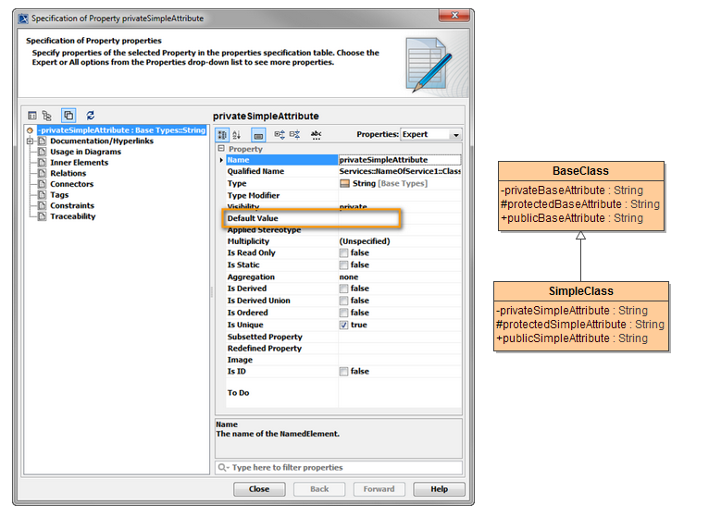Viewport: 721px width, 516px height.
Task: Click the document icon beside Usage in Diagrams
Action: [x=43, y=152]
